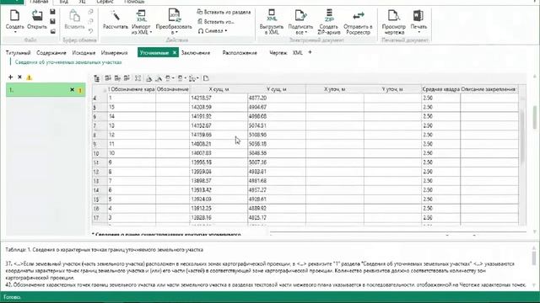
Task: Click cell with value 4889.92
Action: tap(276, 208)
